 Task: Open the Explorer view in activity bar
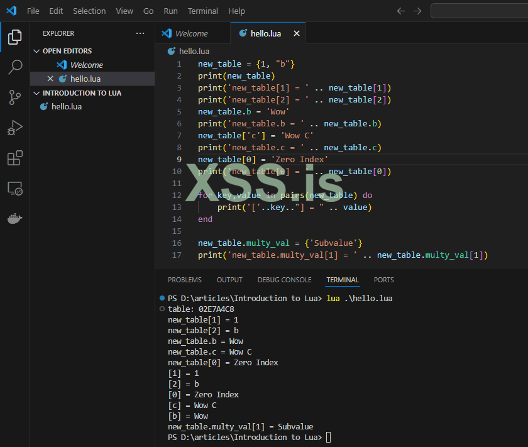click(x=14, y=37)
